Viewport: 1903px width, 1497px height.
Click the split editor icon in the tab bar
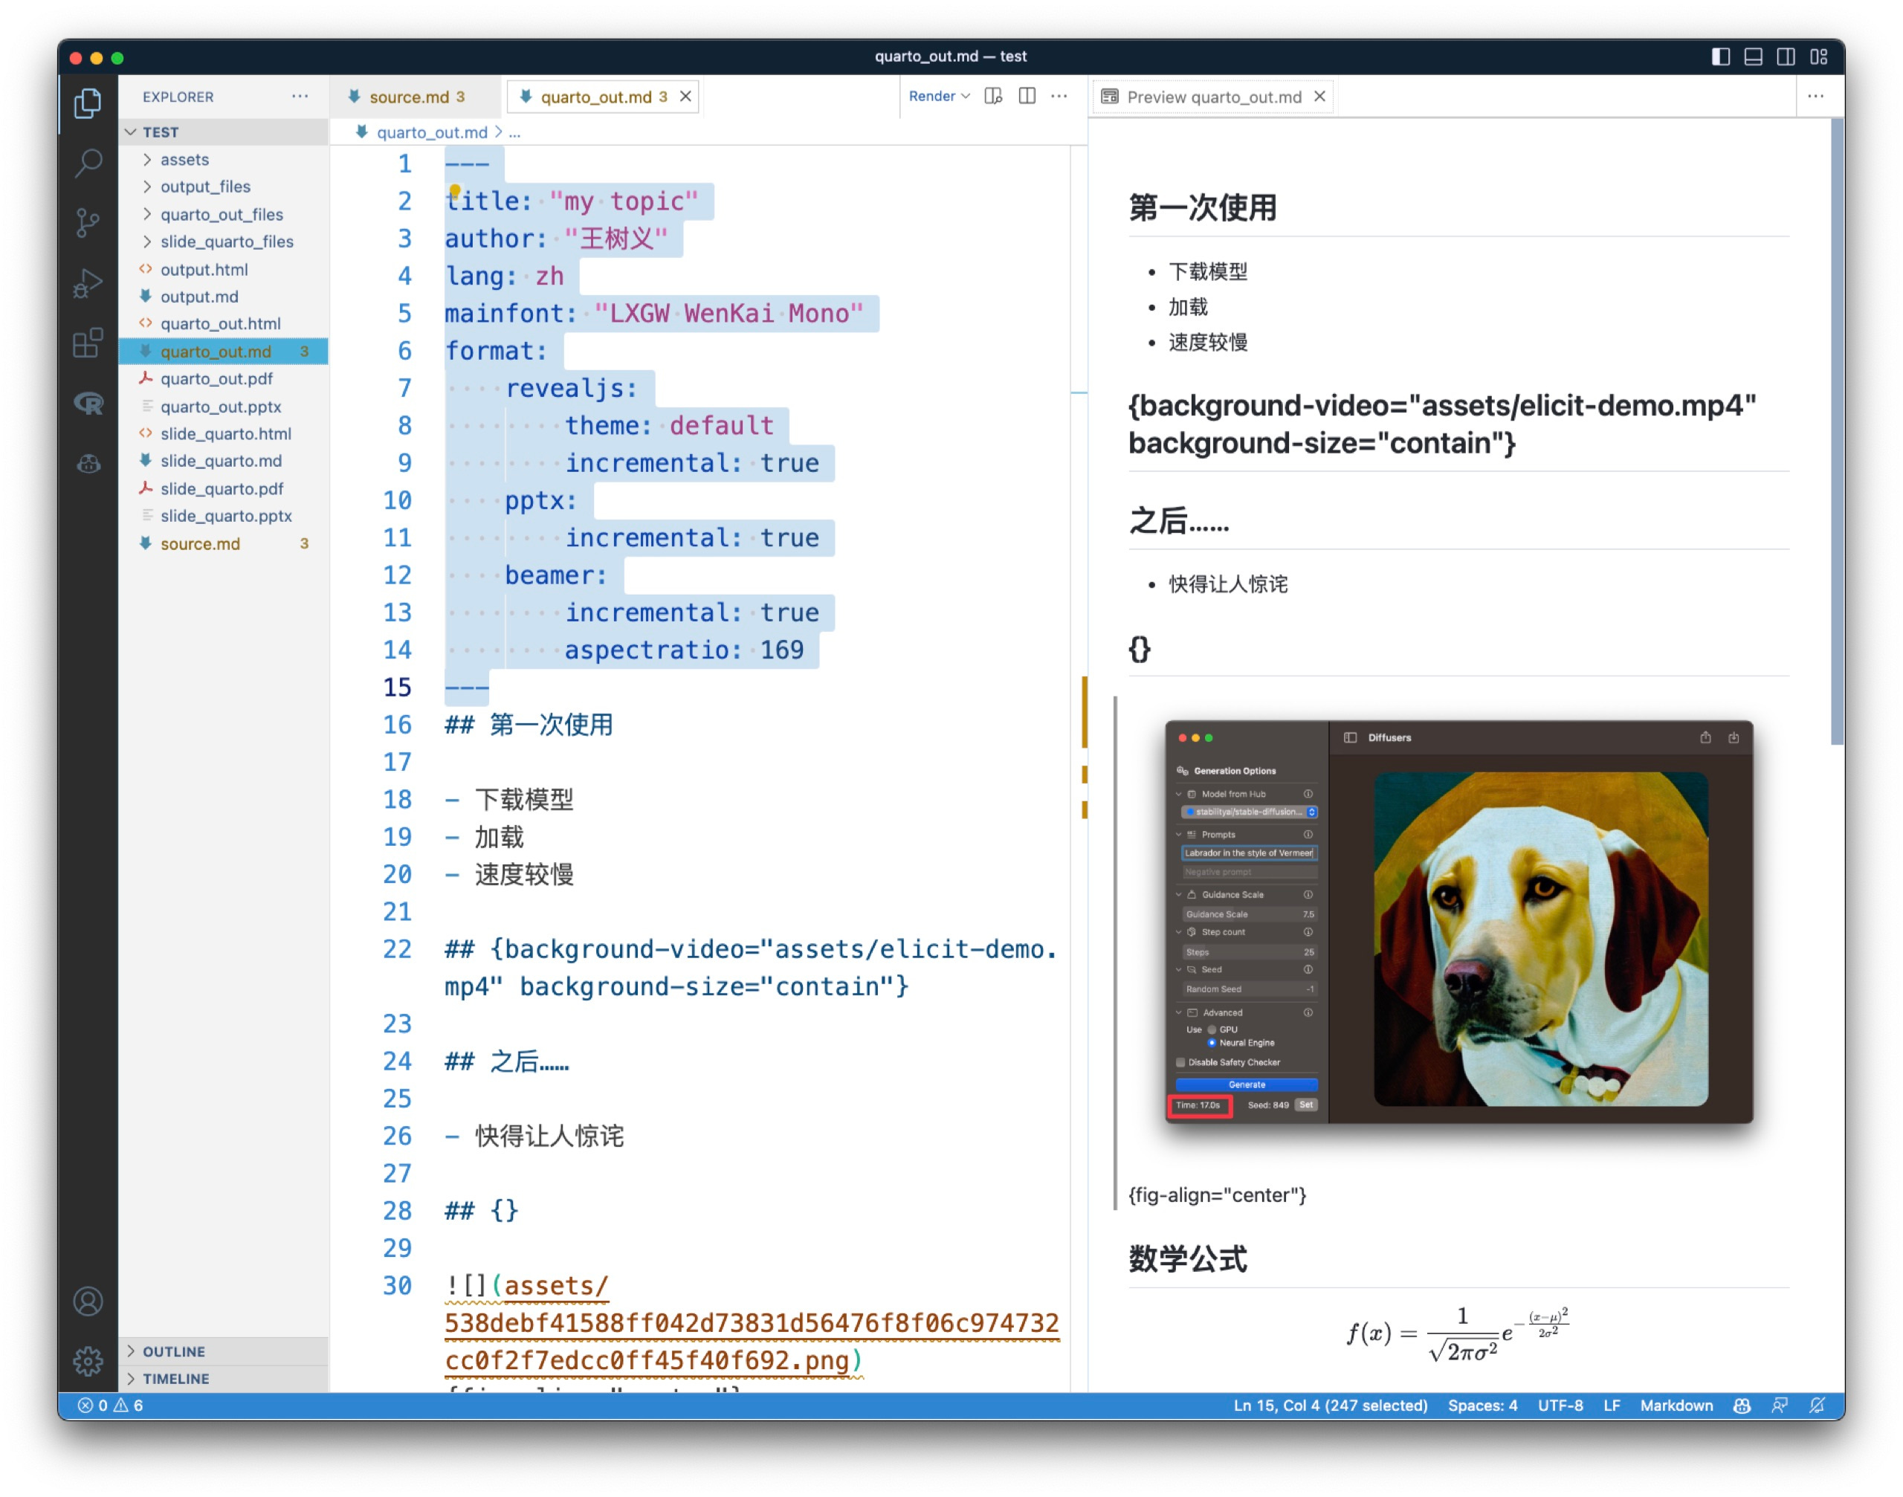point(1027,97)
